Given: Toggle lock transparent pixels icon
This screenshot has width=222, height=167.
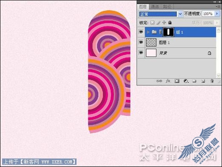Looking at the screenshot, I should click(152, 23).
